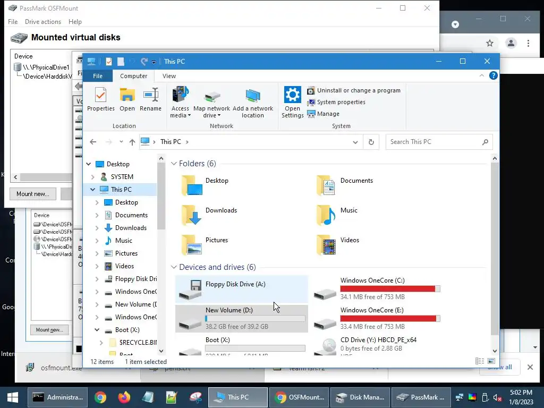Open OSFMount Drive actions menu
Viewport: 544px width, 408px height.
[x=43, y=21]
